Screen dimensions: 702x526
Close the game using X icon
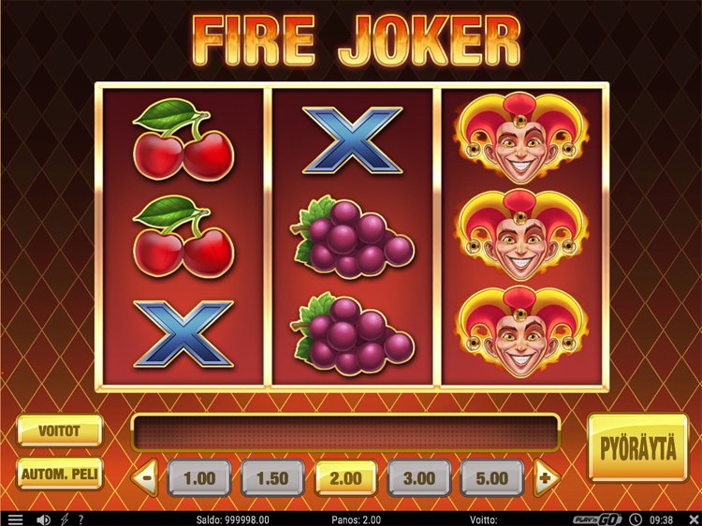(693, 519)
